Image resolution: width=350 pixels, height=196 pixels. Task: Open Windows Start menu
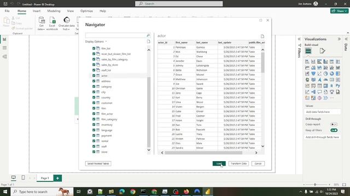[5, 192]
